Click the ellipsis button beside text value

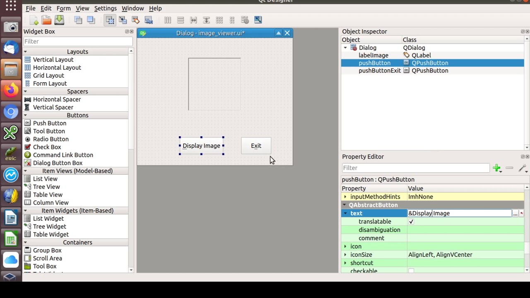point(515,213)
